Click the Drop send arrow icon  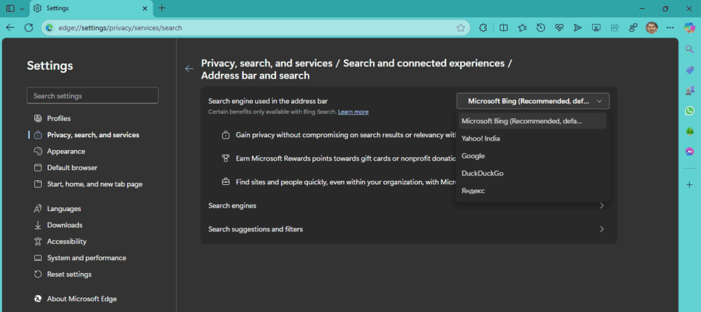pyautogui.click(x=578, y=27)
